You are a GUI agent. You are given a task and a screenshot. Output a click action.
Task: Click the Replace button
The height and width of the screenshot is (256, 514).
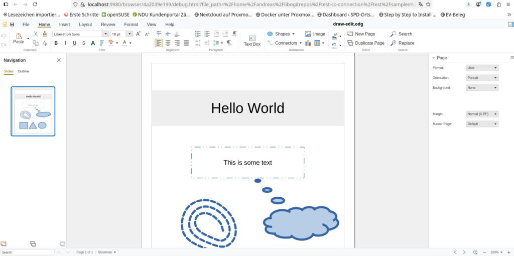pos(402,43)
